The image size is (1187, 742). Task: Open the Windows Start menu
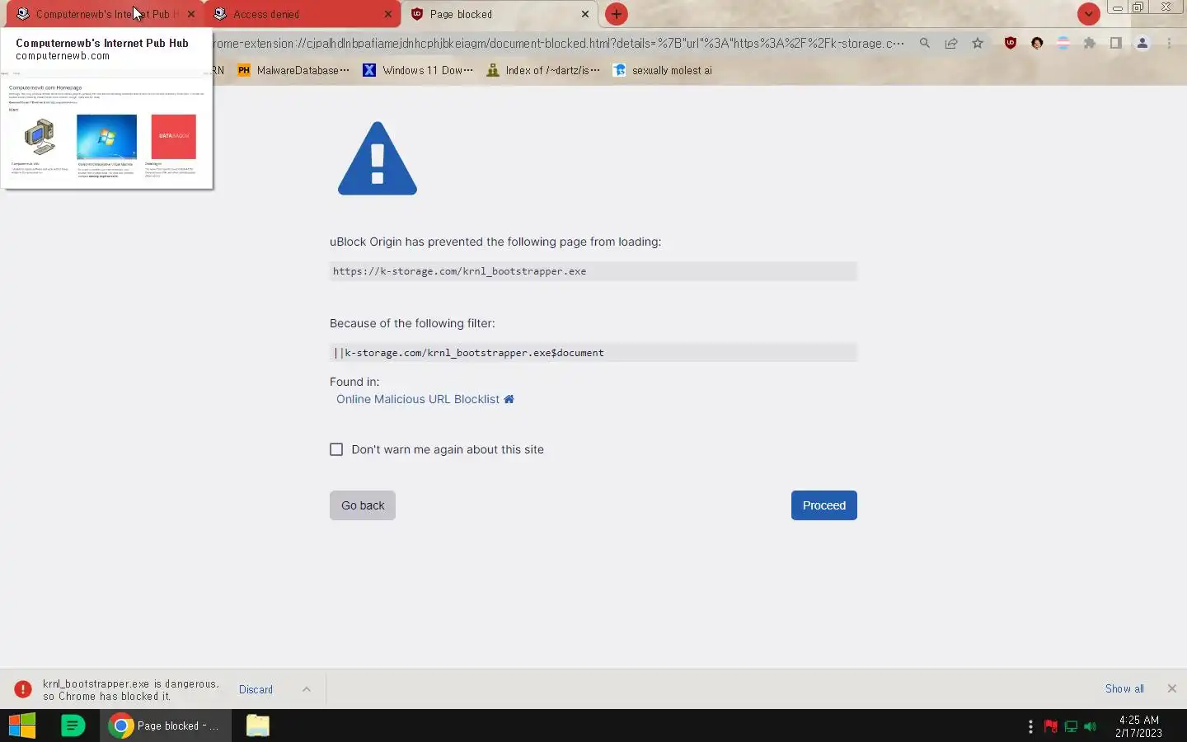pos(22,726)
